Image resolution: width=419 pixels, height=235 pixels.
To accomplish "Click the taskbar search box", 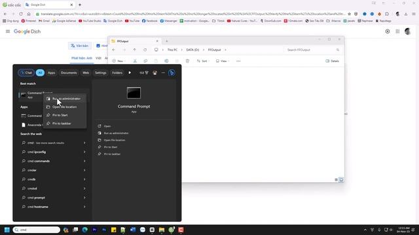I will coord(37,230).
